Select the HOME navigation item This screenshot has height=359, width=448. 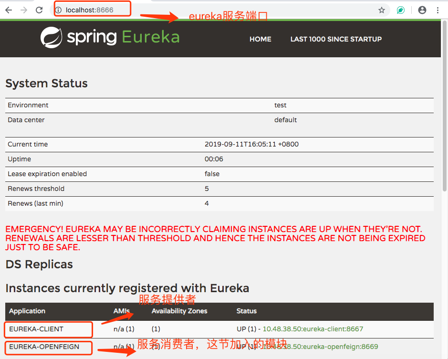[x=260, y=39]
